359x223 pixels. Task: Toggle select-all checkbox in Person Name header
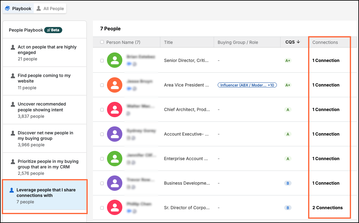click(x=102, y=42)
